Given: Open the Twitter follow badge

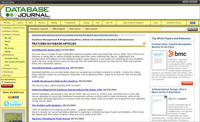Looking at the screenshot, I should pos(13,104).
